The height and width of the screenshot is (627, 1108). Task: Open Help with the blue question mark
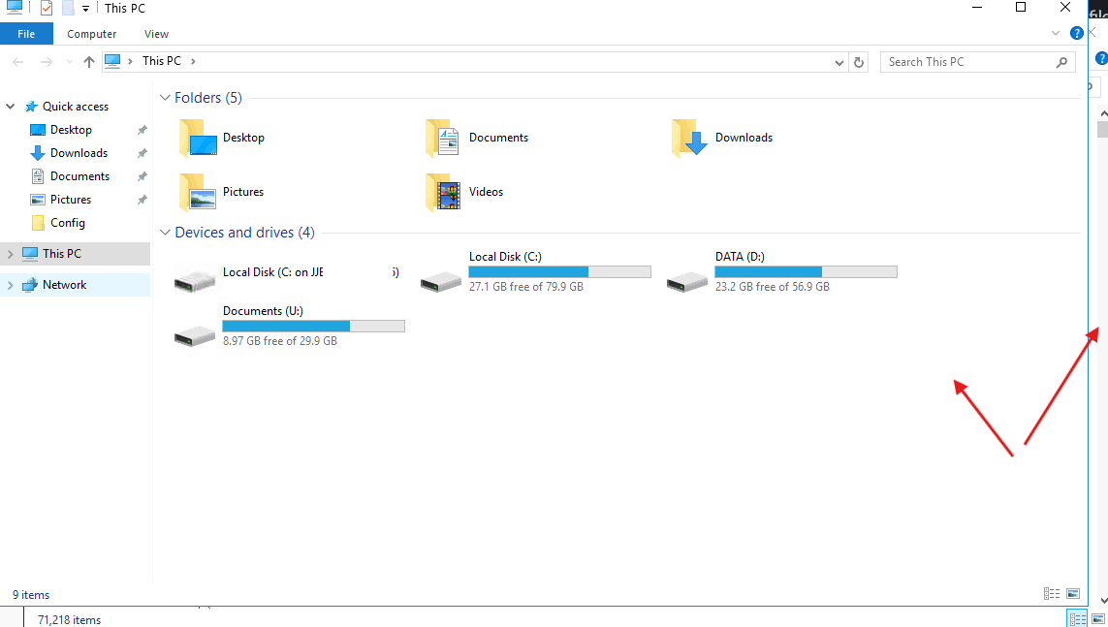[x=1076, y=33]
